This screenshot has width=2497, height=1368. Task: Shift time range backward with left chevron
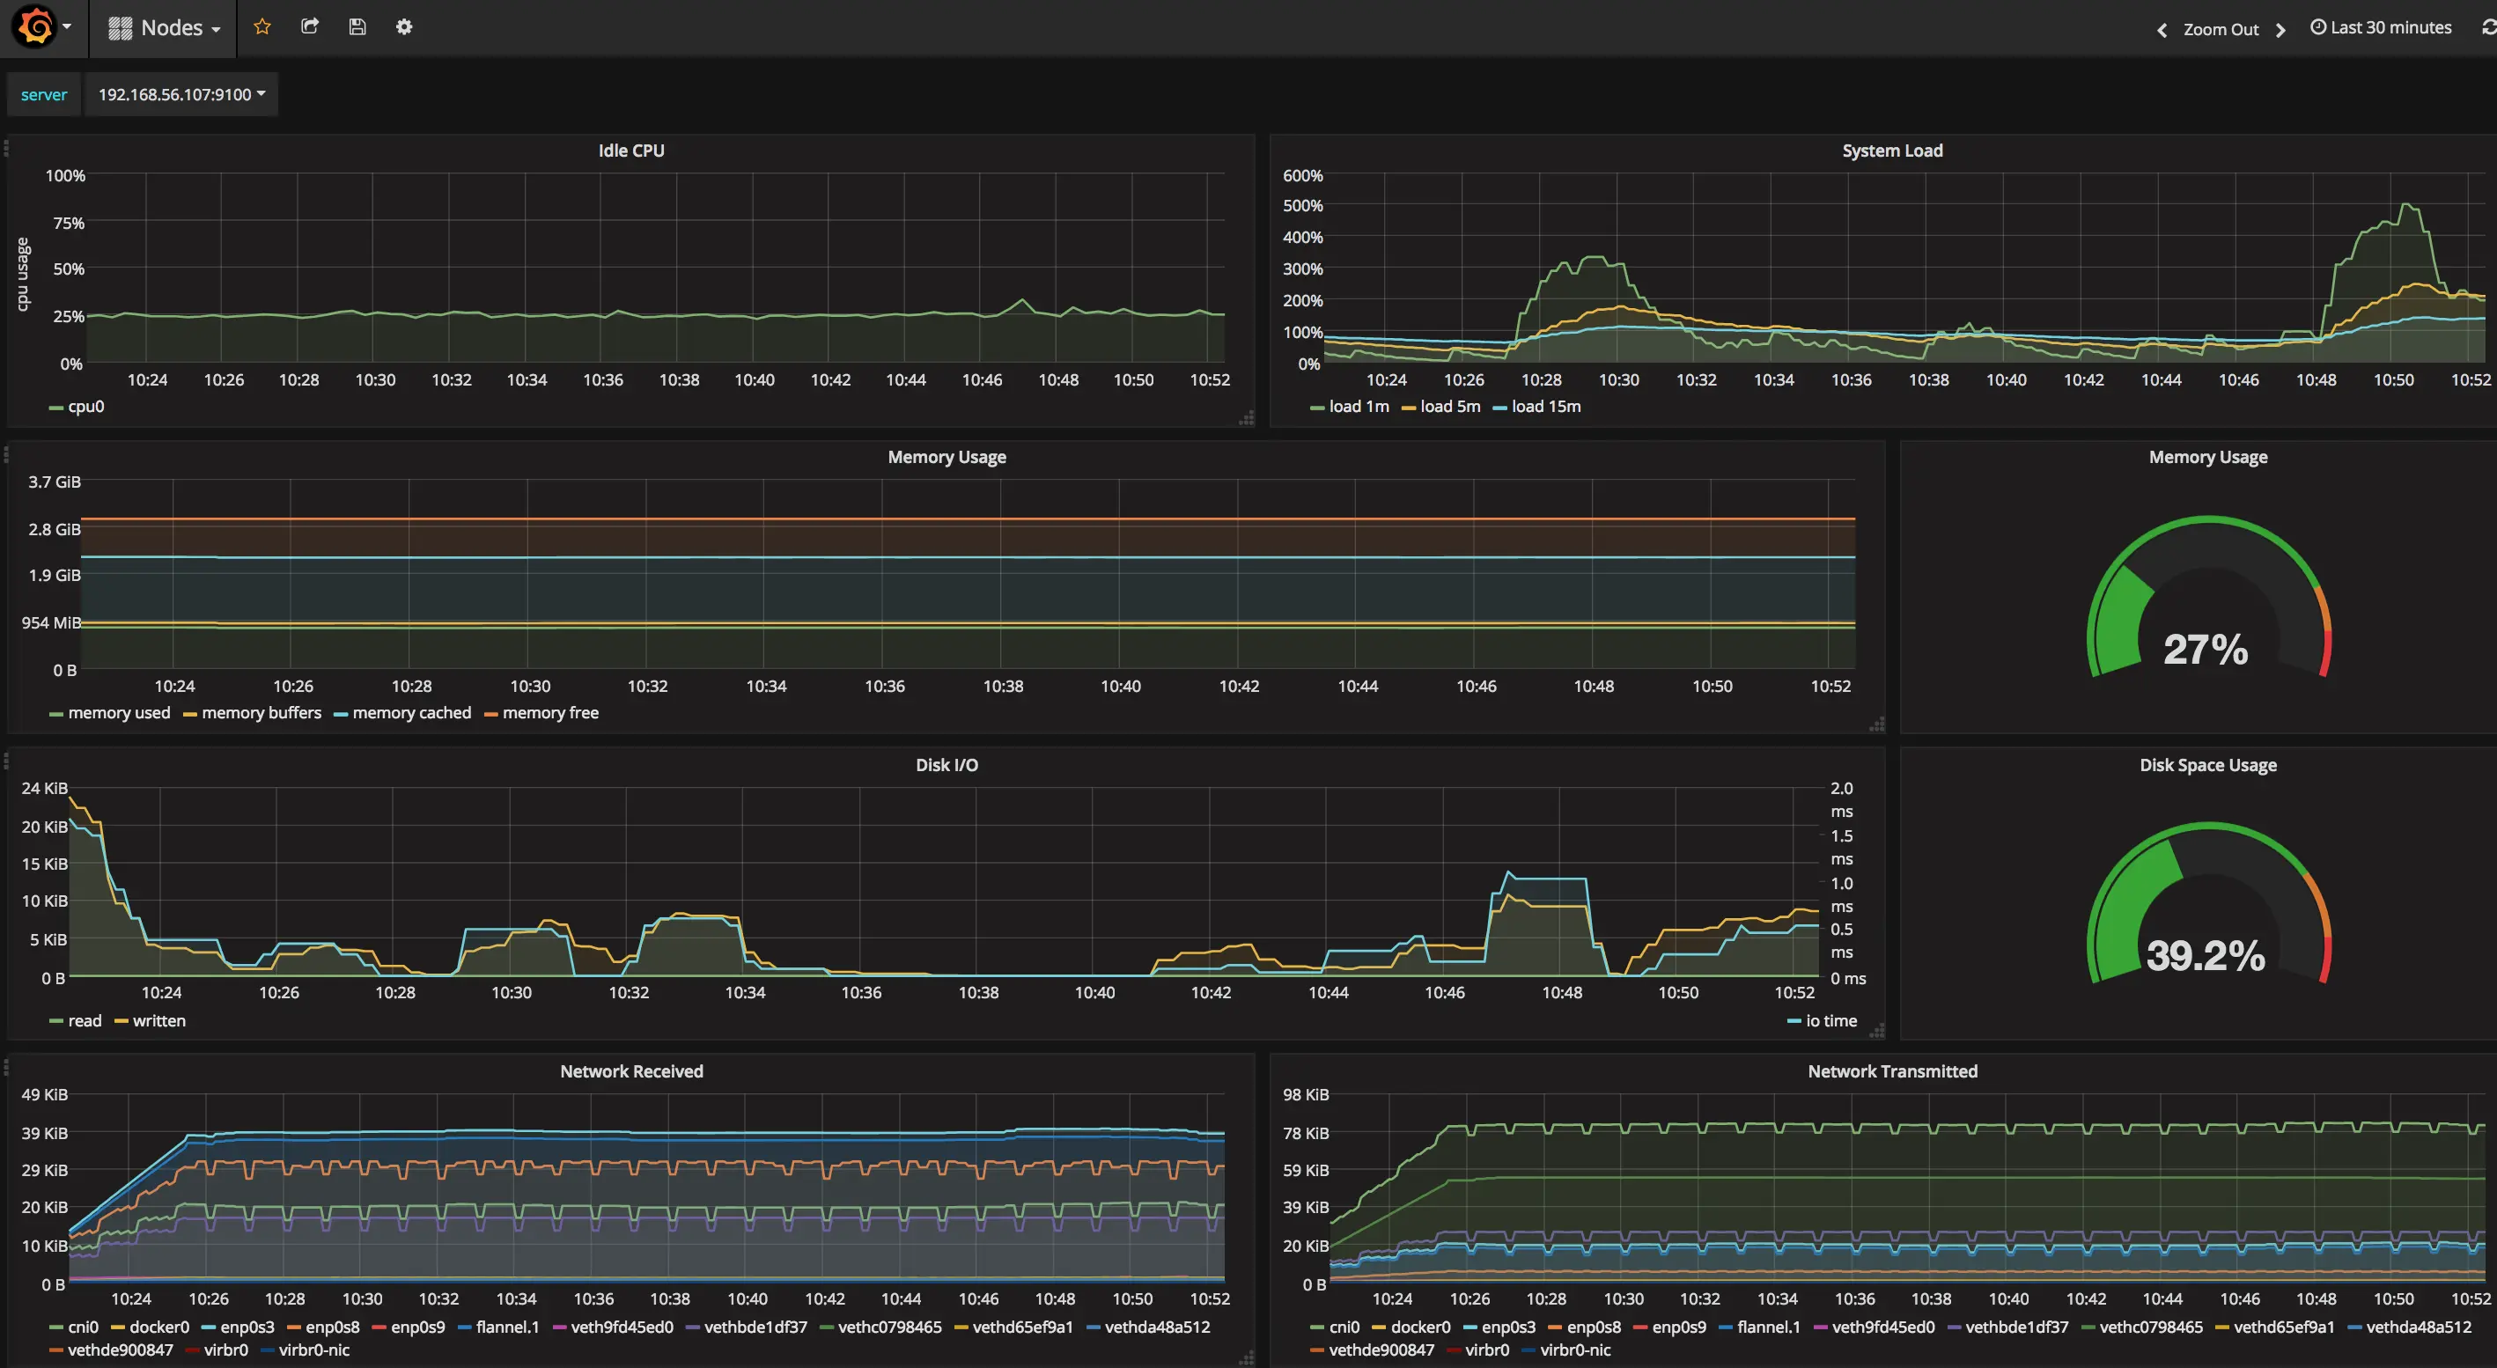pyautogui.click(x=2161, y=30)
